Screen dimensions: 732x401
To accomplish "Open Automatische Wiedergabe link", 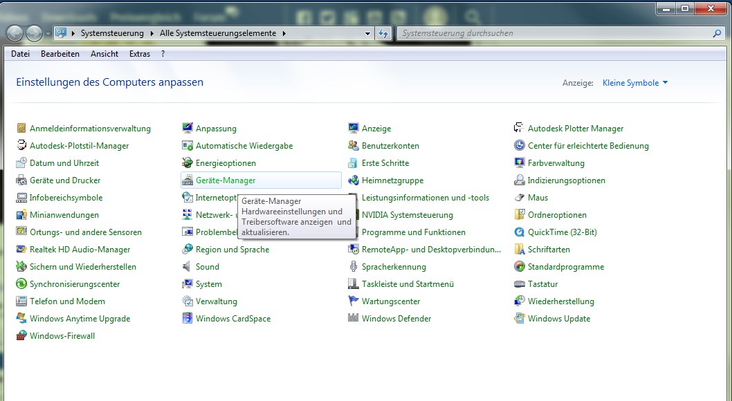I will 244,145.
